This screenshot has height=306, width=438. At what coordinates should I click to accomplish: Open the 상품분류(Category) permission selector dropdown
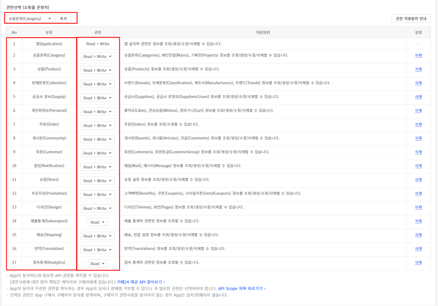click(30, 19)
